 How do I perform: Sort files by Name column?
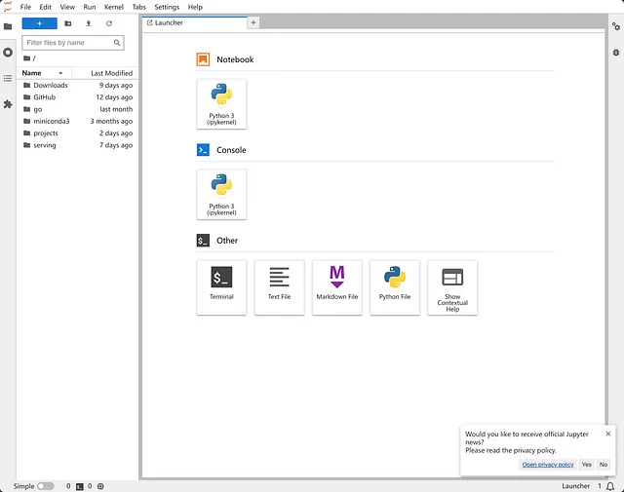pyautogui.click(x=44, y=73)
